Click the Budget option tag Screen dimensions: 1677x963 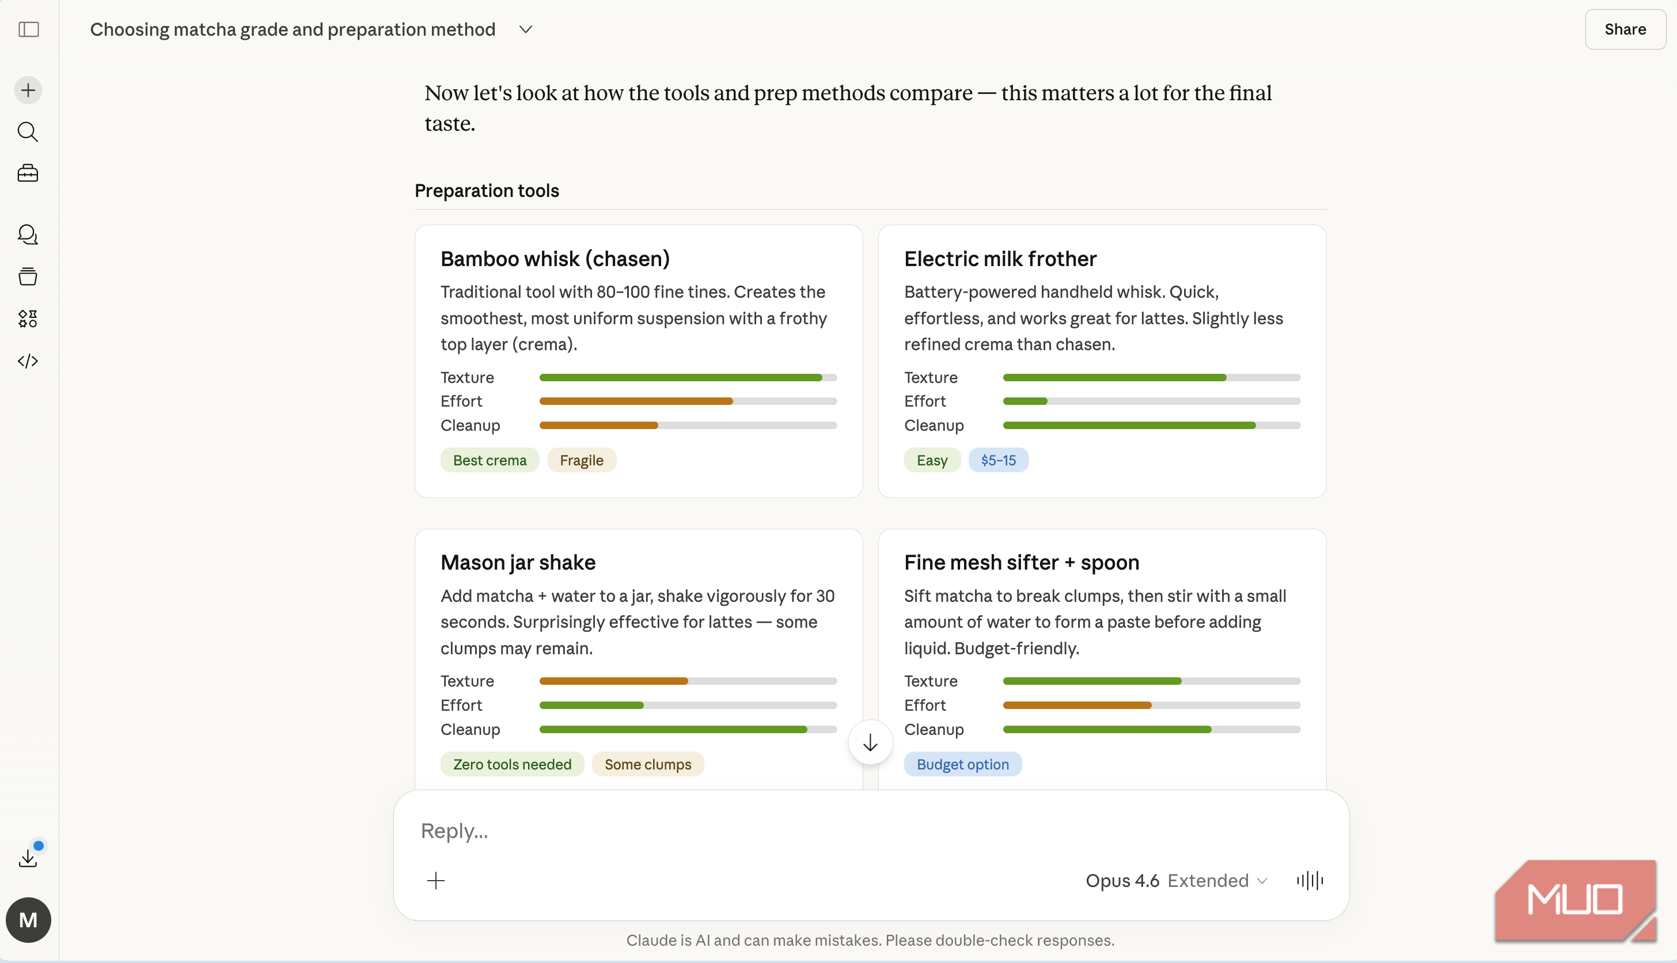(962, 764)
